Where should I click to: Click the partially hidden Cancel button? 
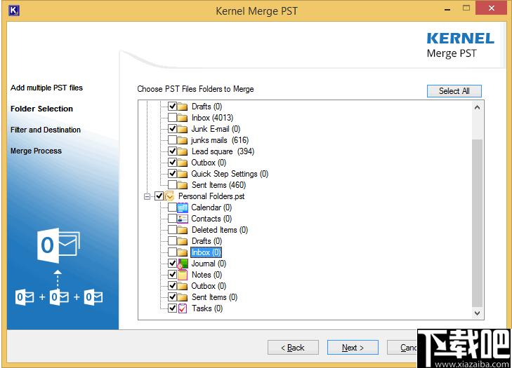(402, 348)
